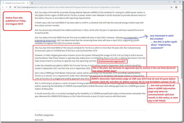Click the 'Further enquiries' heading
This screenshot has height=123, width=184.
[44, 115]
